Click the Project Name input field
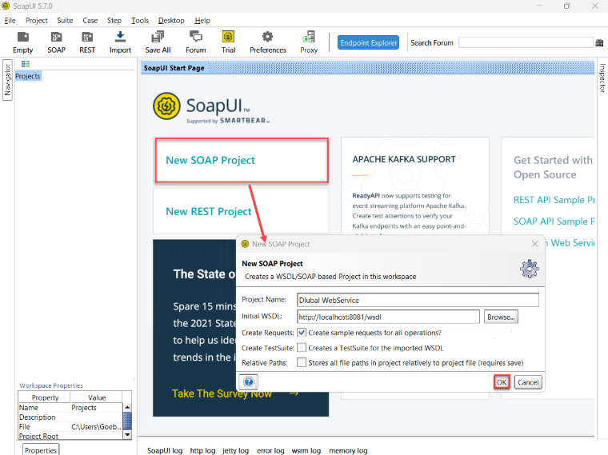This screenshot has height=455, width=608. pos(418,300)
